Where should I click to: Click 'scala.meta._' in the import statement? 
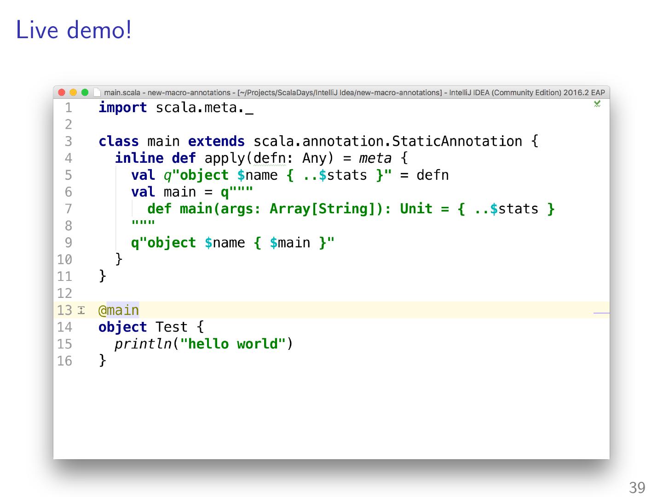click(x=204, y=108)
